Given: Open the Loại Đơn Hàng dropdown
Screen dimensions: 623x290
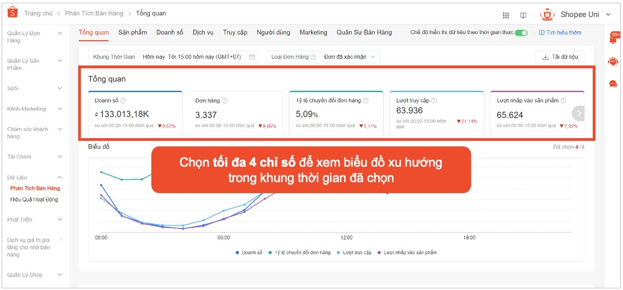Looking at the screenshot, I should (324, 57).
